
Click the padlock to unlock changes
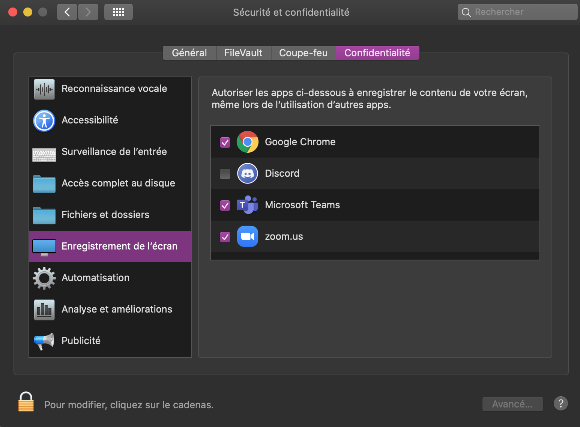[x=26, y=402]
